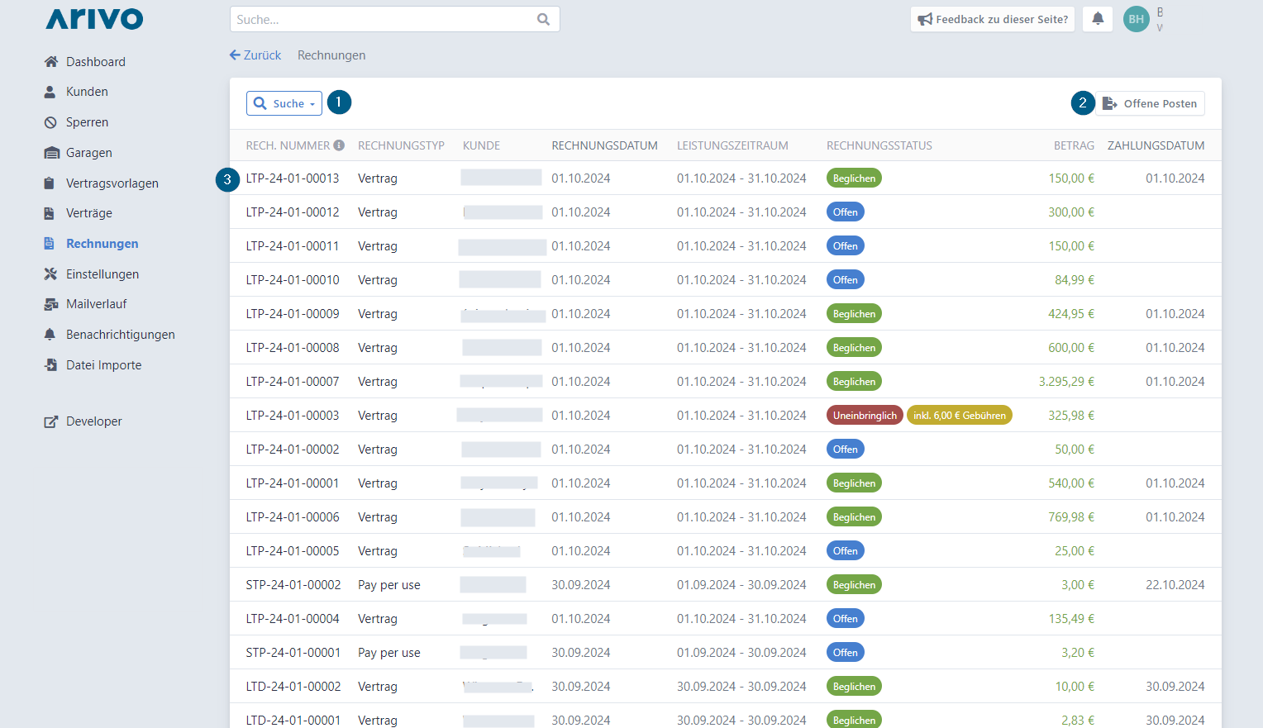Expand the Suche filter dropdown
The height and width of the screenshot is (728, 1263).
coord(284,103)
